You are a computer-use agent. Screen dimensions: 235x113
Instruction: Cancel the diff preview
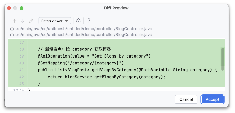pos(186,99)
